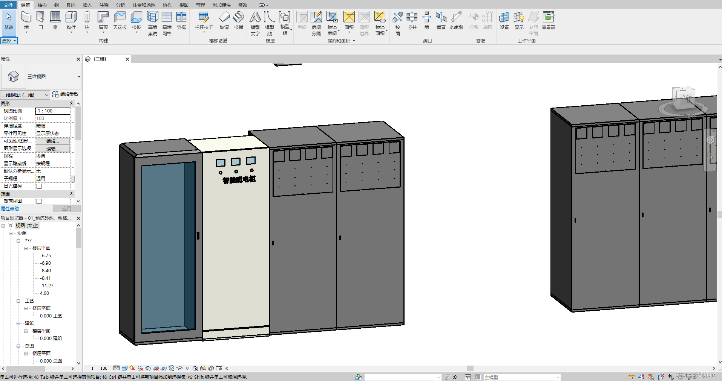Select the Tag Room (标记房间) tool
Viewport: 722px width, 381px height.
pos(332,23)
